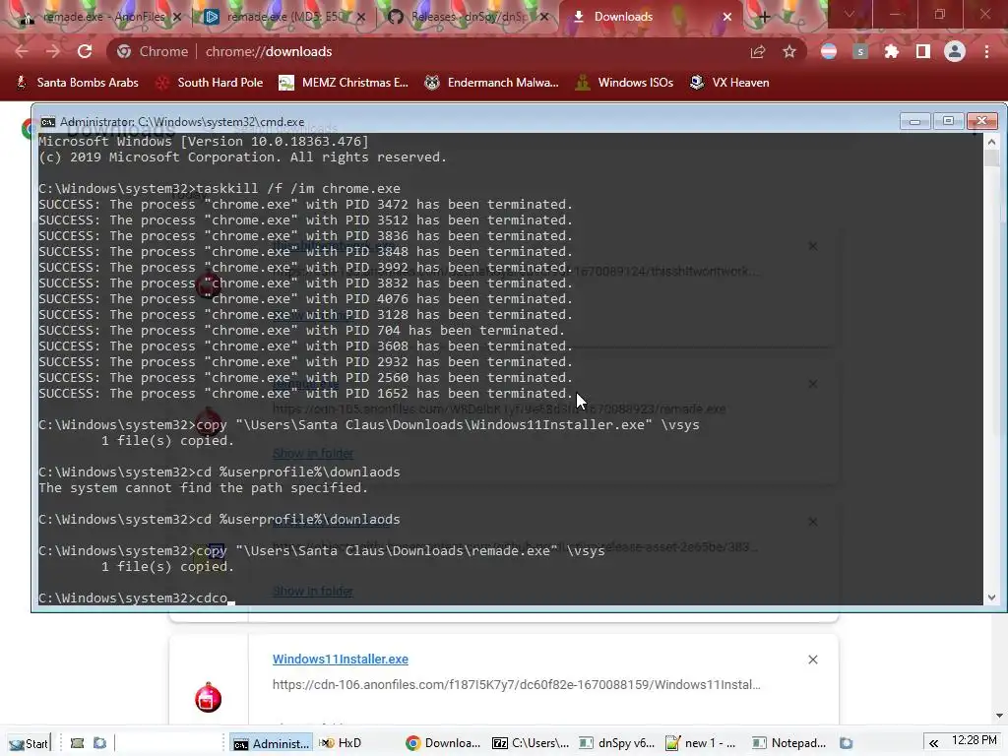The image size is (1008, 756).
Task: Go forward in Chrome
Action: pos(53,51)
